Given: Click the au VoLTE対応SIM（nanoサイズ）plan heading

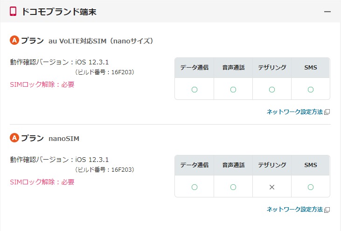Looking at the screenshot, I should coord(101,41).
